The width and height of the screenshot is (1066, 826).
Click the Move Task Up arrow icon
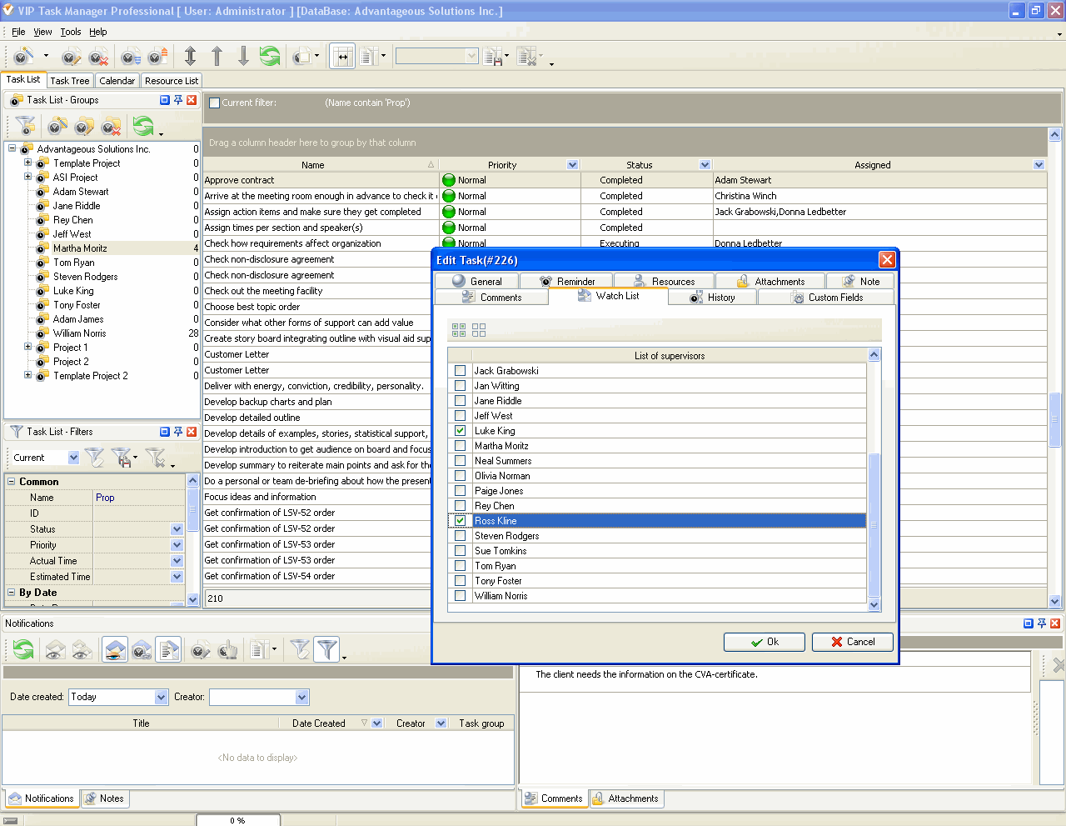click(217, 56)
